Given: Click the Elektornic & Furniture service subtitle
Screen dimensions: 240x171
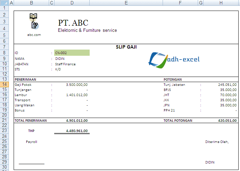Looking at the screenshot, I should [87, 30].
